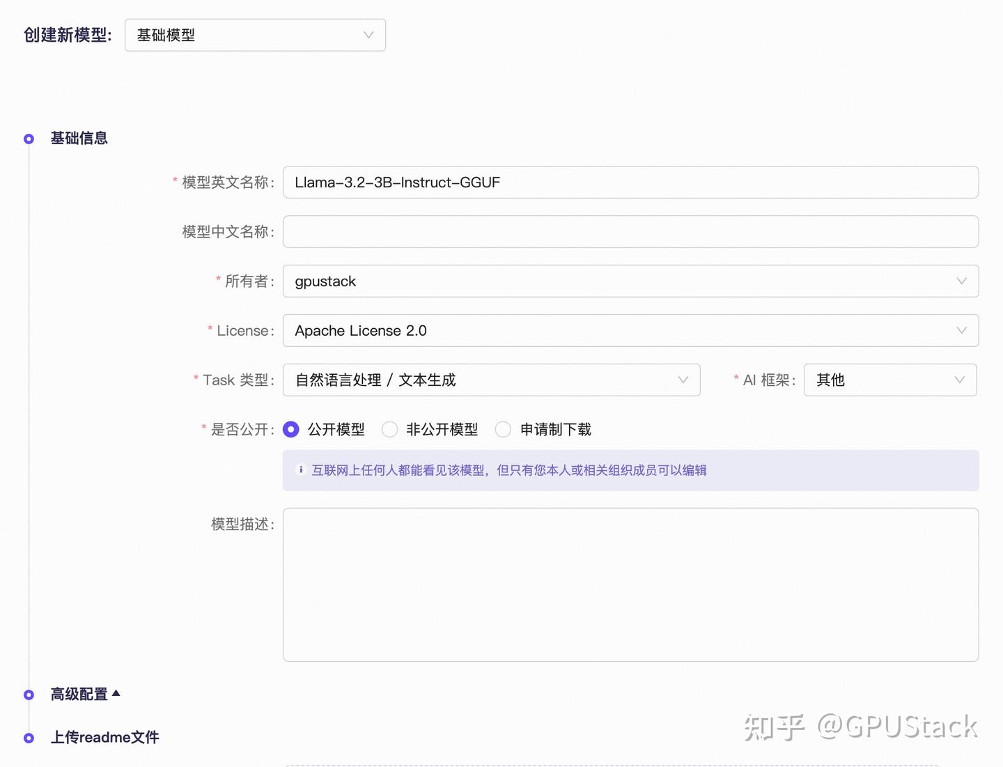Viewport: 1003px width, 767px height.
Task: Select the 公开模型 radio option
Action: pyautogui.click(x=290, y=429)
